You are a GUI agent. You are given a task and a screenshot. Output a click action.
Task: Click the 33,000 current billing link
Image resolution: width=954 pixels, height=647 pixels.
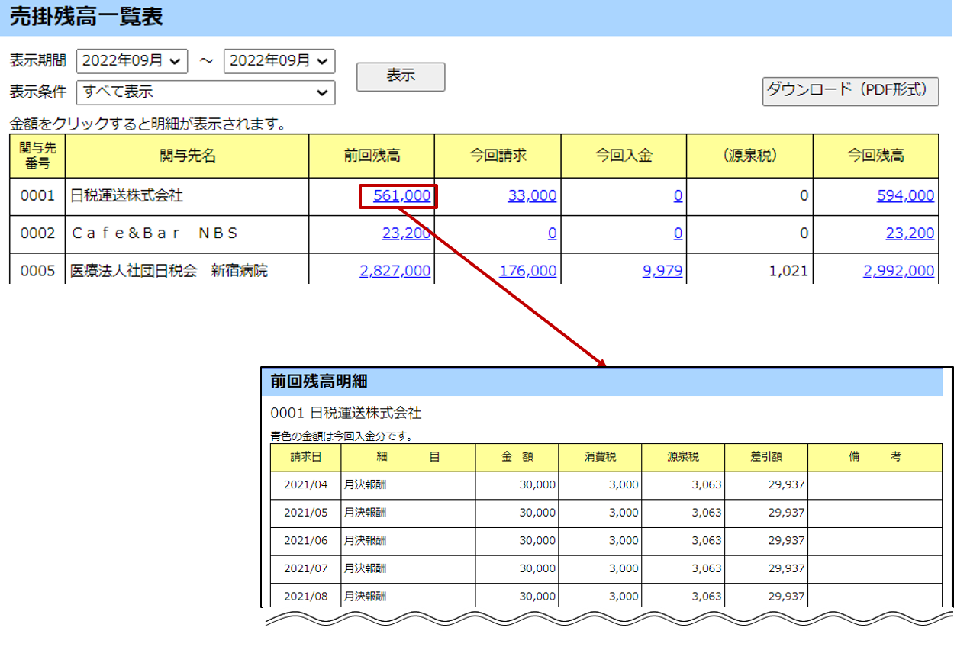tap(532, 196)
